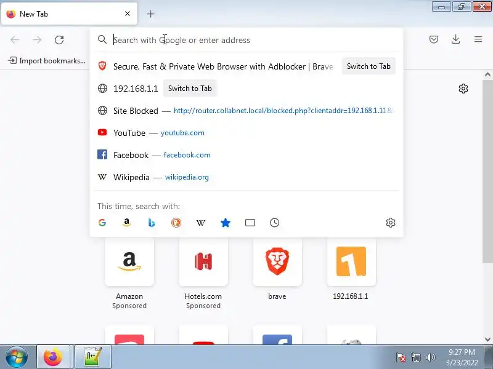Image resolution: width=493 pixels, height=369 pixels.
Task: Focus the address bar search field
Action: 246,40
